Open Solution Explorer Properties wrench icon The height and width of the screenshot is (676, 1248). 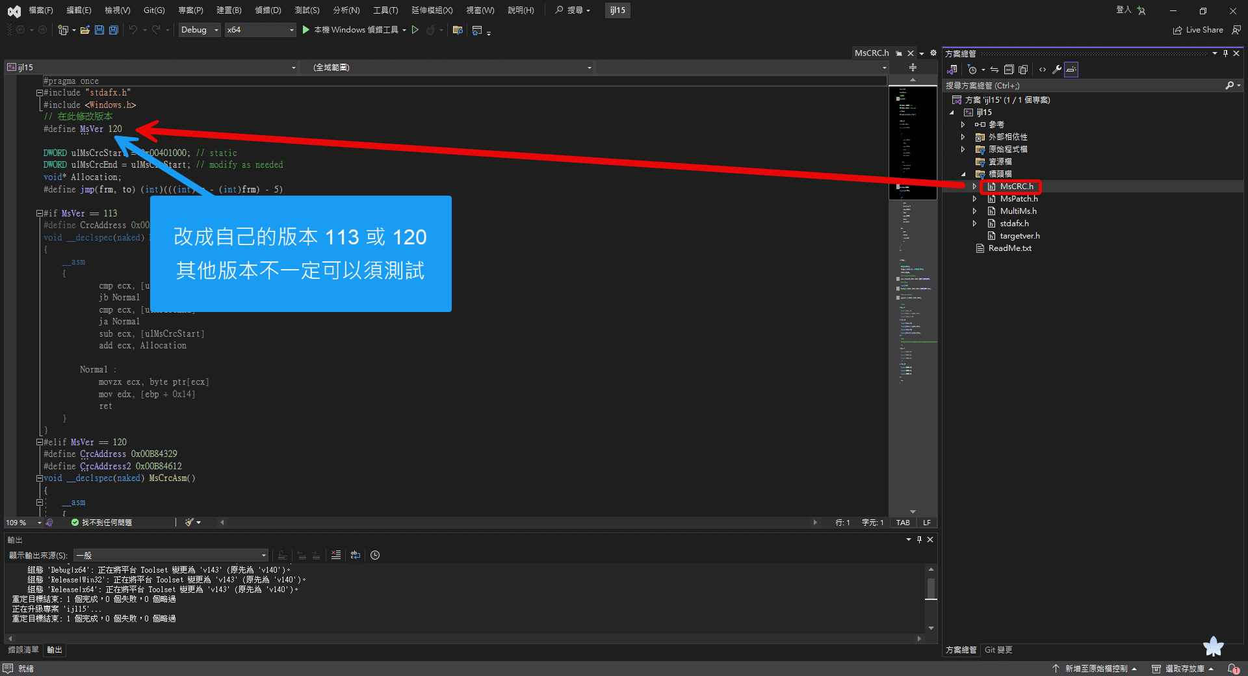(x=1057, y=70)
